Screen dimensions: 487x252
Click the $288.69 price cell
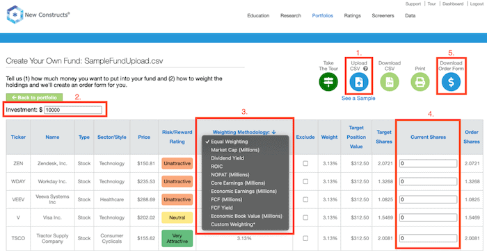pyautogui.click(x=146, y=199)
